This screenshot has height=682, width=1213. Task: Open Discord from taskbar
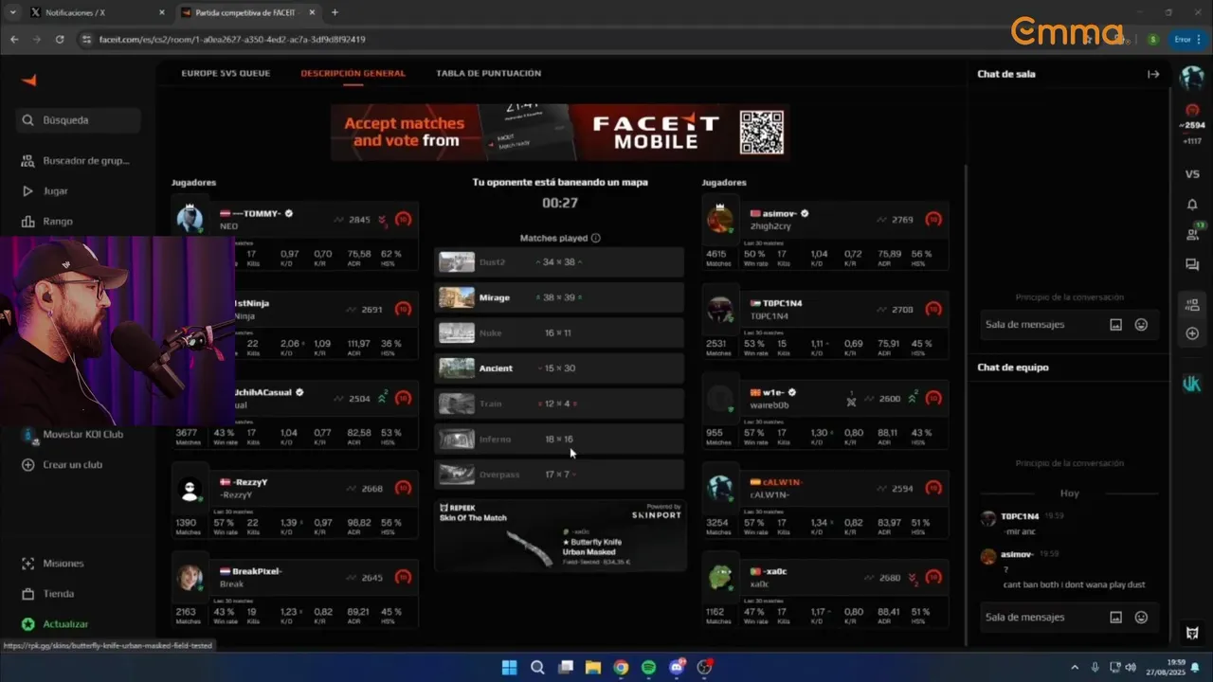677,668
